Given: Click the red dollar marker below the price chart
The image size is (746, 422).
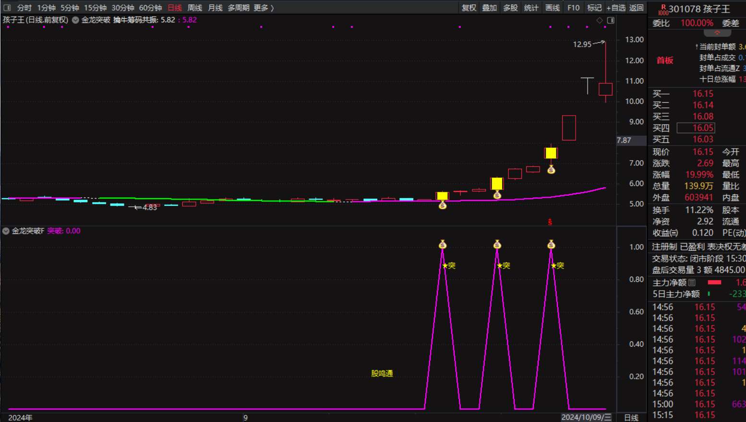Looking at the screenshot, I should coord(550,222).
